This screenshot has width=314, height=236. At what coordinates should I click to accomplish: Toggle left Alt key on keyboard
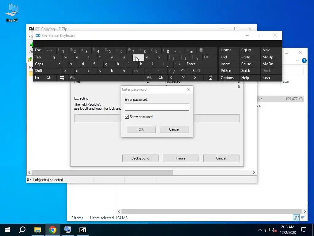coord(74,77)
